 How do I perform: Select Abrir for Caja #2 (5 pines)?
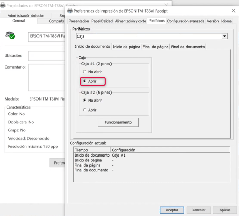pos(90,110)
